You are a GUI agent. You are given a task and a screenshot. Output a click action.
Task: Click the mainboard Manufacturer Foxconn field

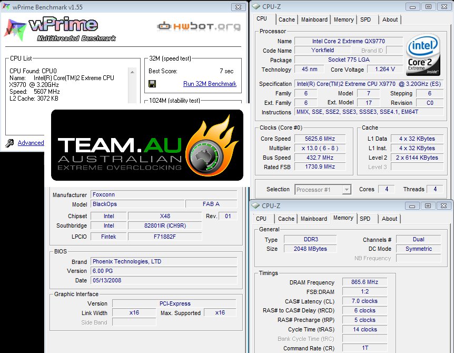[x=164, y=194]
